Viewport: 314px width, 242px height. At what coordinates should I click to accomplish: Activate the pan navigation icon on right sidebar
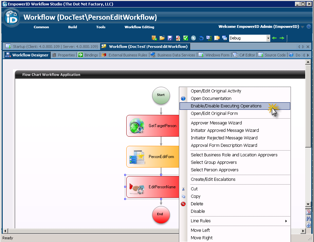[308, 225]
